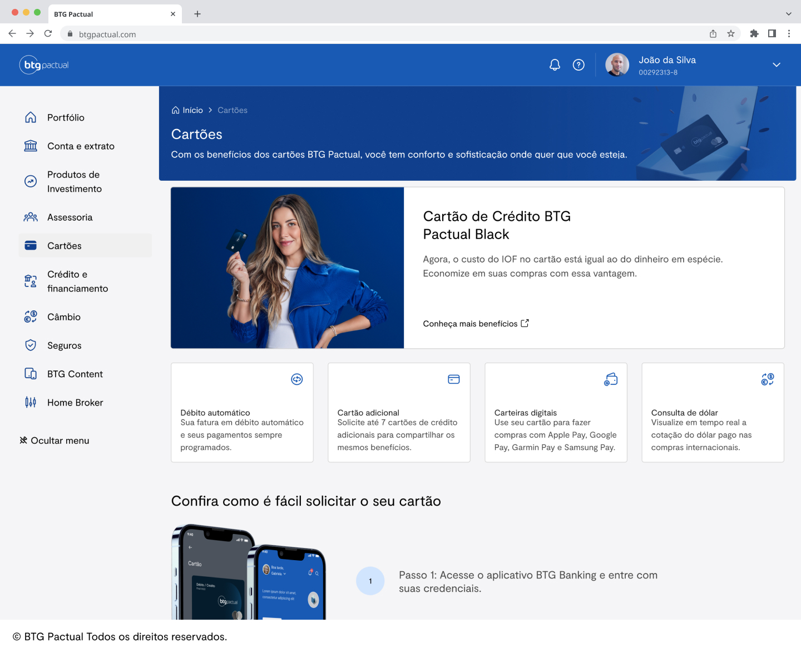The image size is (801, 648).
Task: Click the Produtos de Investimento chart icon
Action: pyautogui.click(x=31, y=181)
